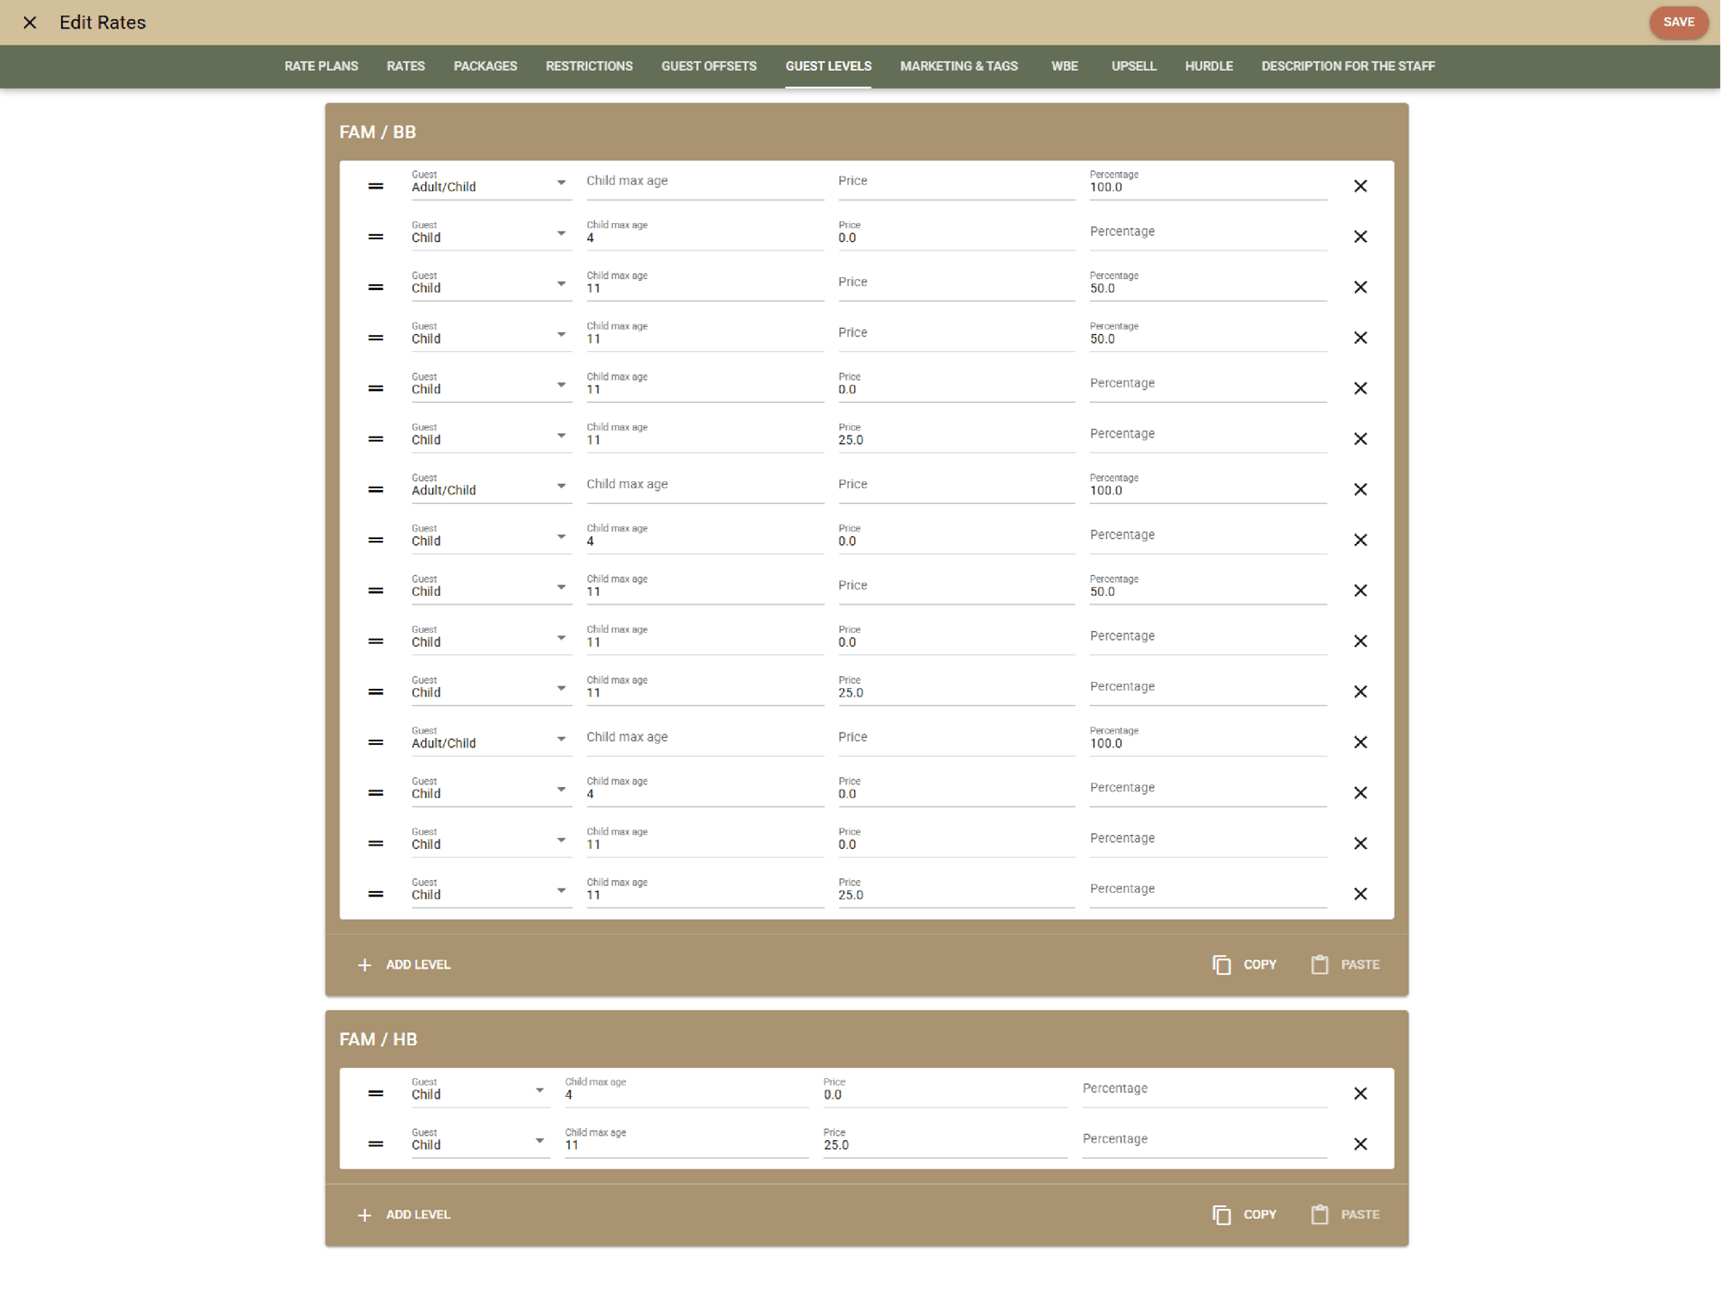This screenshot has width=1722, height=1295.
Task: Click the drag handle of the first FAM / BB row
Action: point(375,186)
